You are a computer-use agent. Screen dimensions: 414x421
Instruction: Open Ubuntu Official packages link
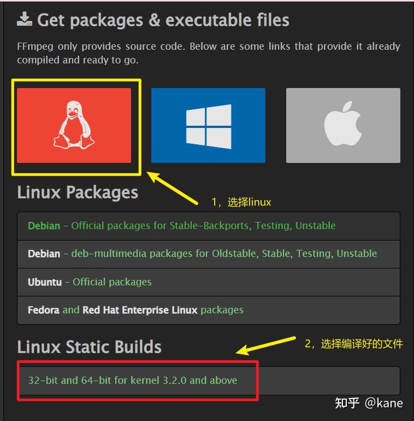click(x=90, y=282)
